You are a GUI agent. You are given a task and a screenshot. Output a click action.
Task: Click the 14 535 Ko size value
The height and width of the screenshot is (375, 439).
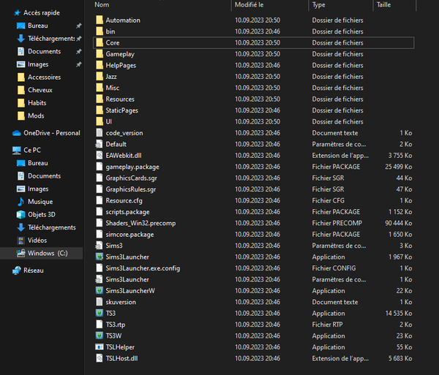tap(399, 313)
